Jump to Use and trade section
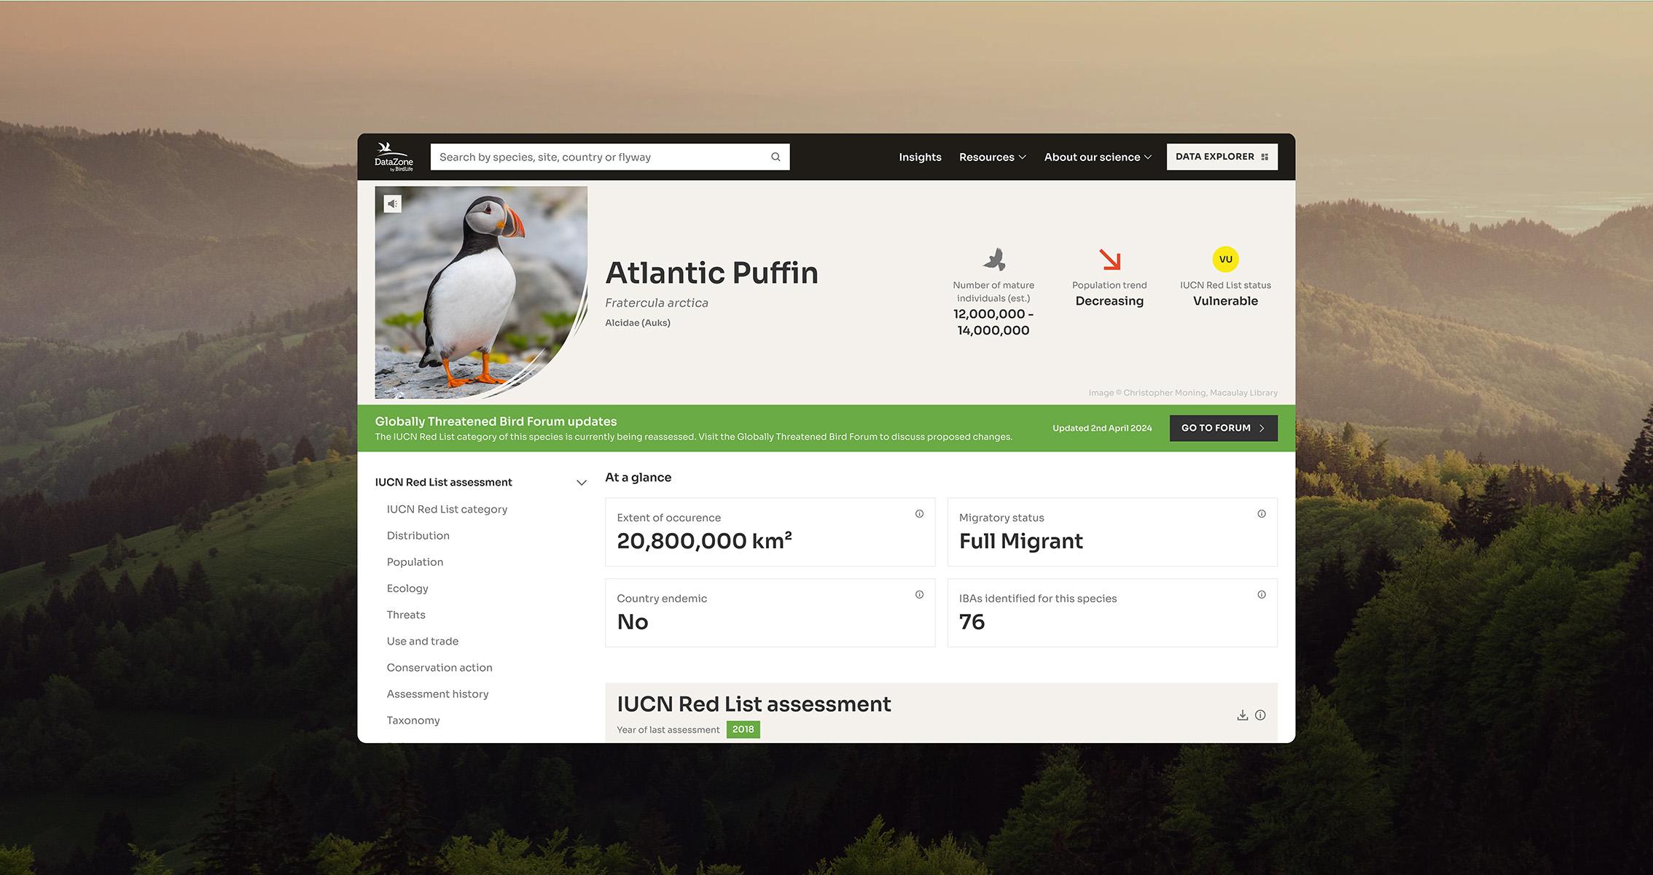This screenshot has width=1653, height=875. [x=423, y=641]
